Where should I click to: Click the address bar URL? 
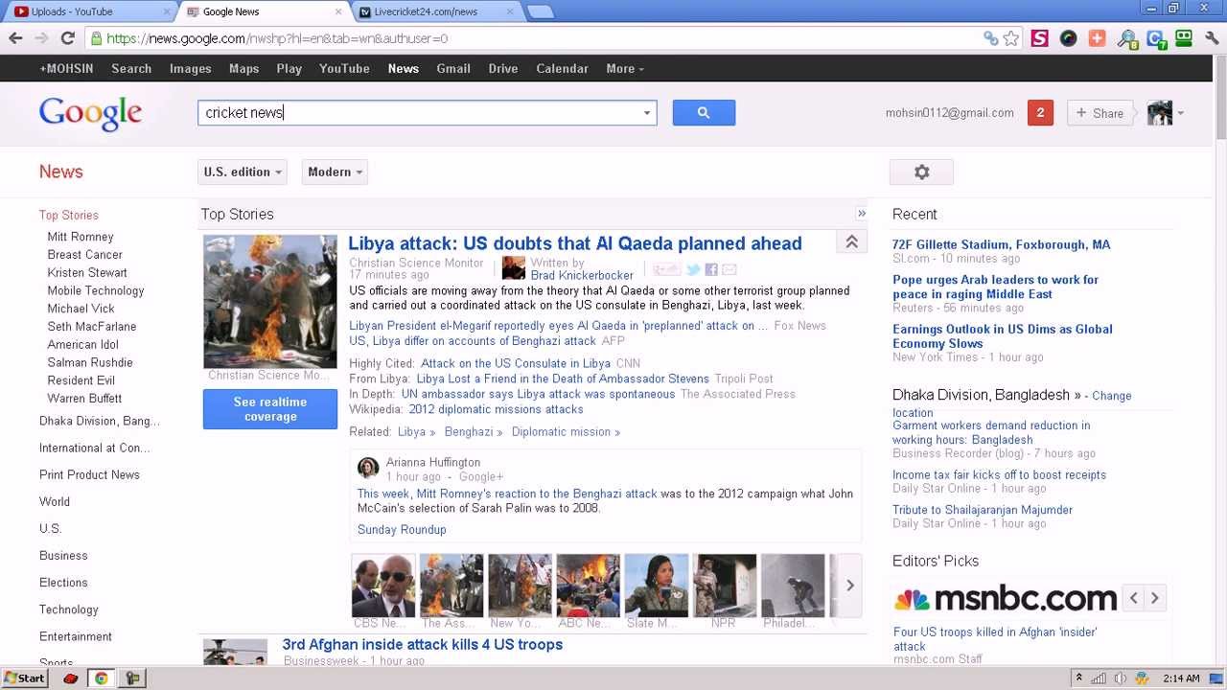[278, 38]
